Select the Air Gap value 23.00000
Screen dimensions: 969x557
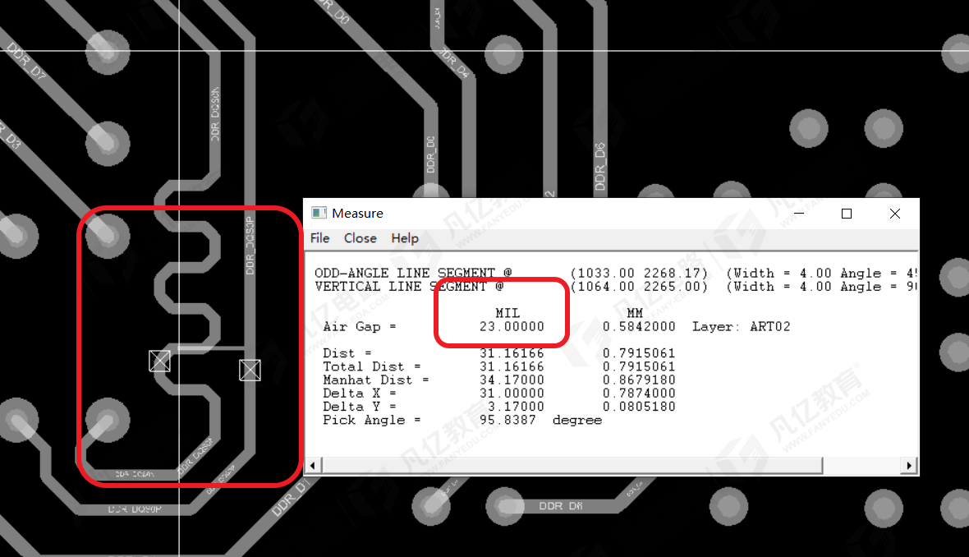(x=512, y=326)
